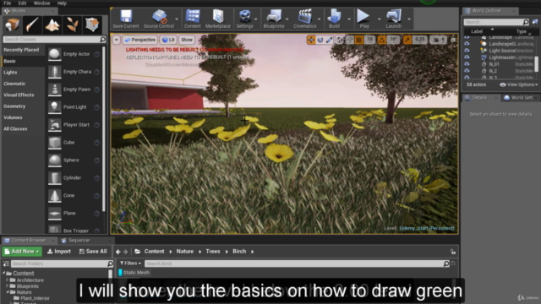This screenshot has height=304, width=541.
Task: Open the viewport options dropdown arrow
Action: pos(117,40)
